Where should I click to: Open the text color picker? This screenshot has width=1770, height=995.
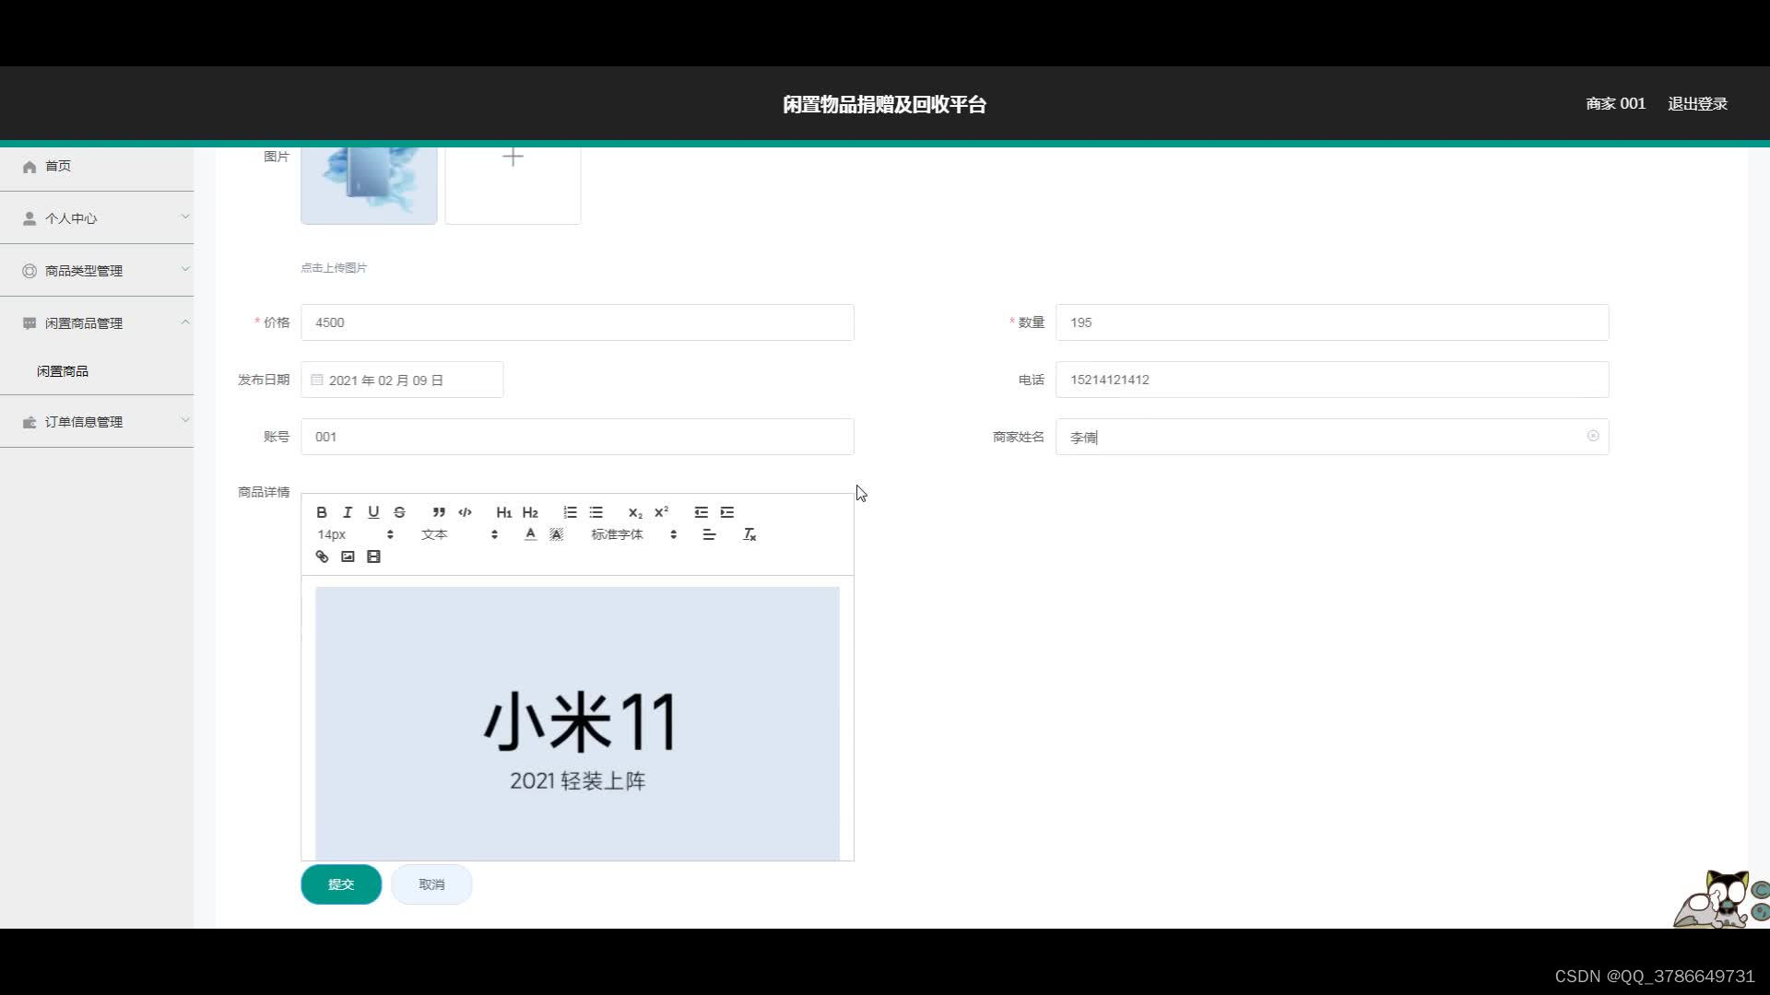point(530,534)
